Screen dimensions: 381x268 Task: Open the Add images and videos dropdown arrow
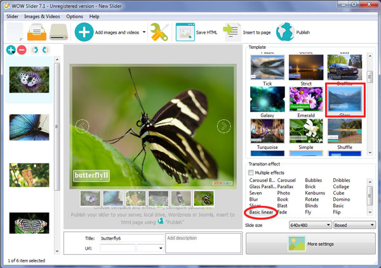144,32
